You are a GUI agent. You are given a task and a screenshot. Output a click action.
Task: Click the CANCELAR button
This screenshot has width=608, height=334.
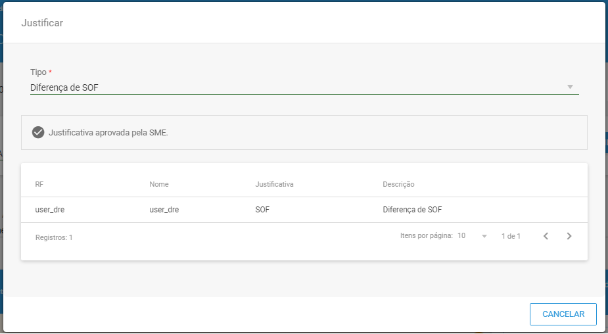[x=563, y=314]
